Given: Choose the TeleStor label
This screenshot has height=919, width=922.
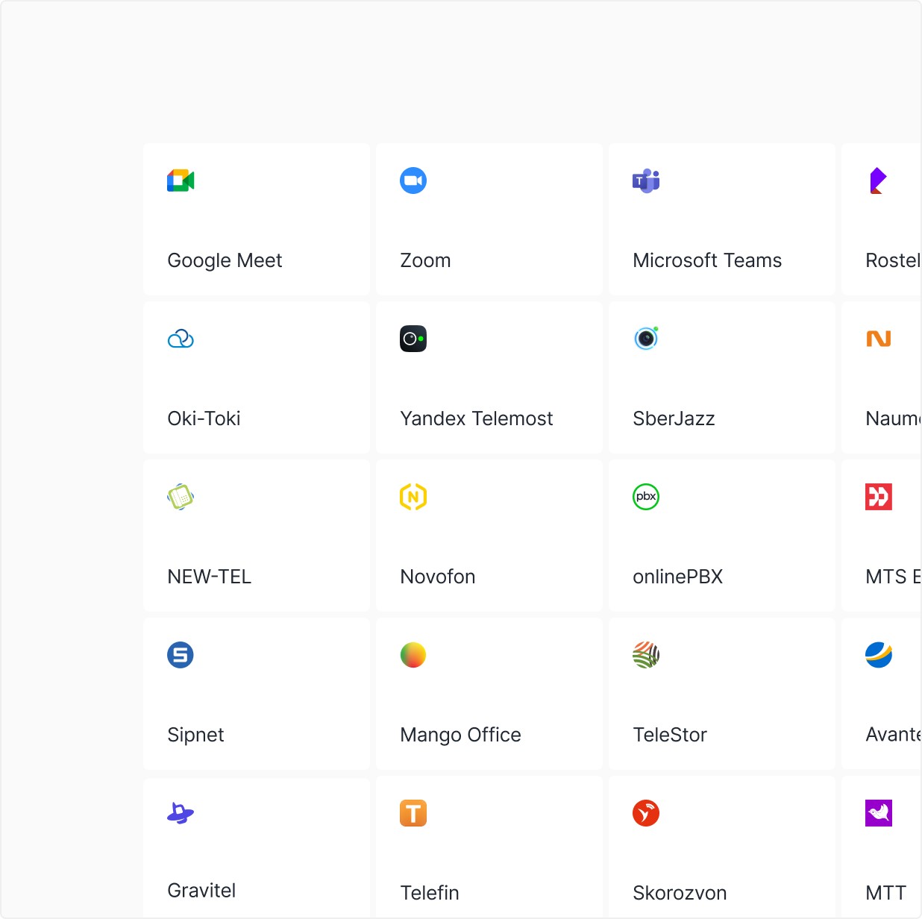Looking at the screenshot, I should click(x=670, y=735).
